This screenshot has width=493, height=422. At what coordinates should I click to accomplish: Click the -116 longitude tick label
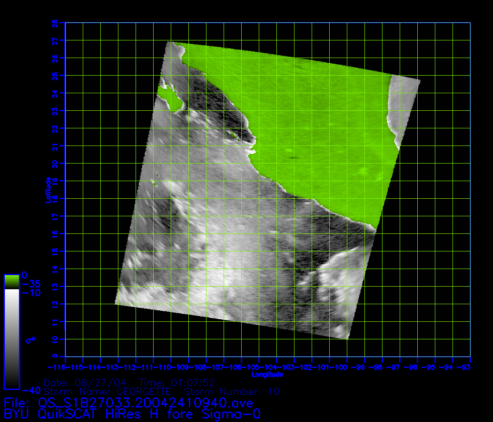57,367
